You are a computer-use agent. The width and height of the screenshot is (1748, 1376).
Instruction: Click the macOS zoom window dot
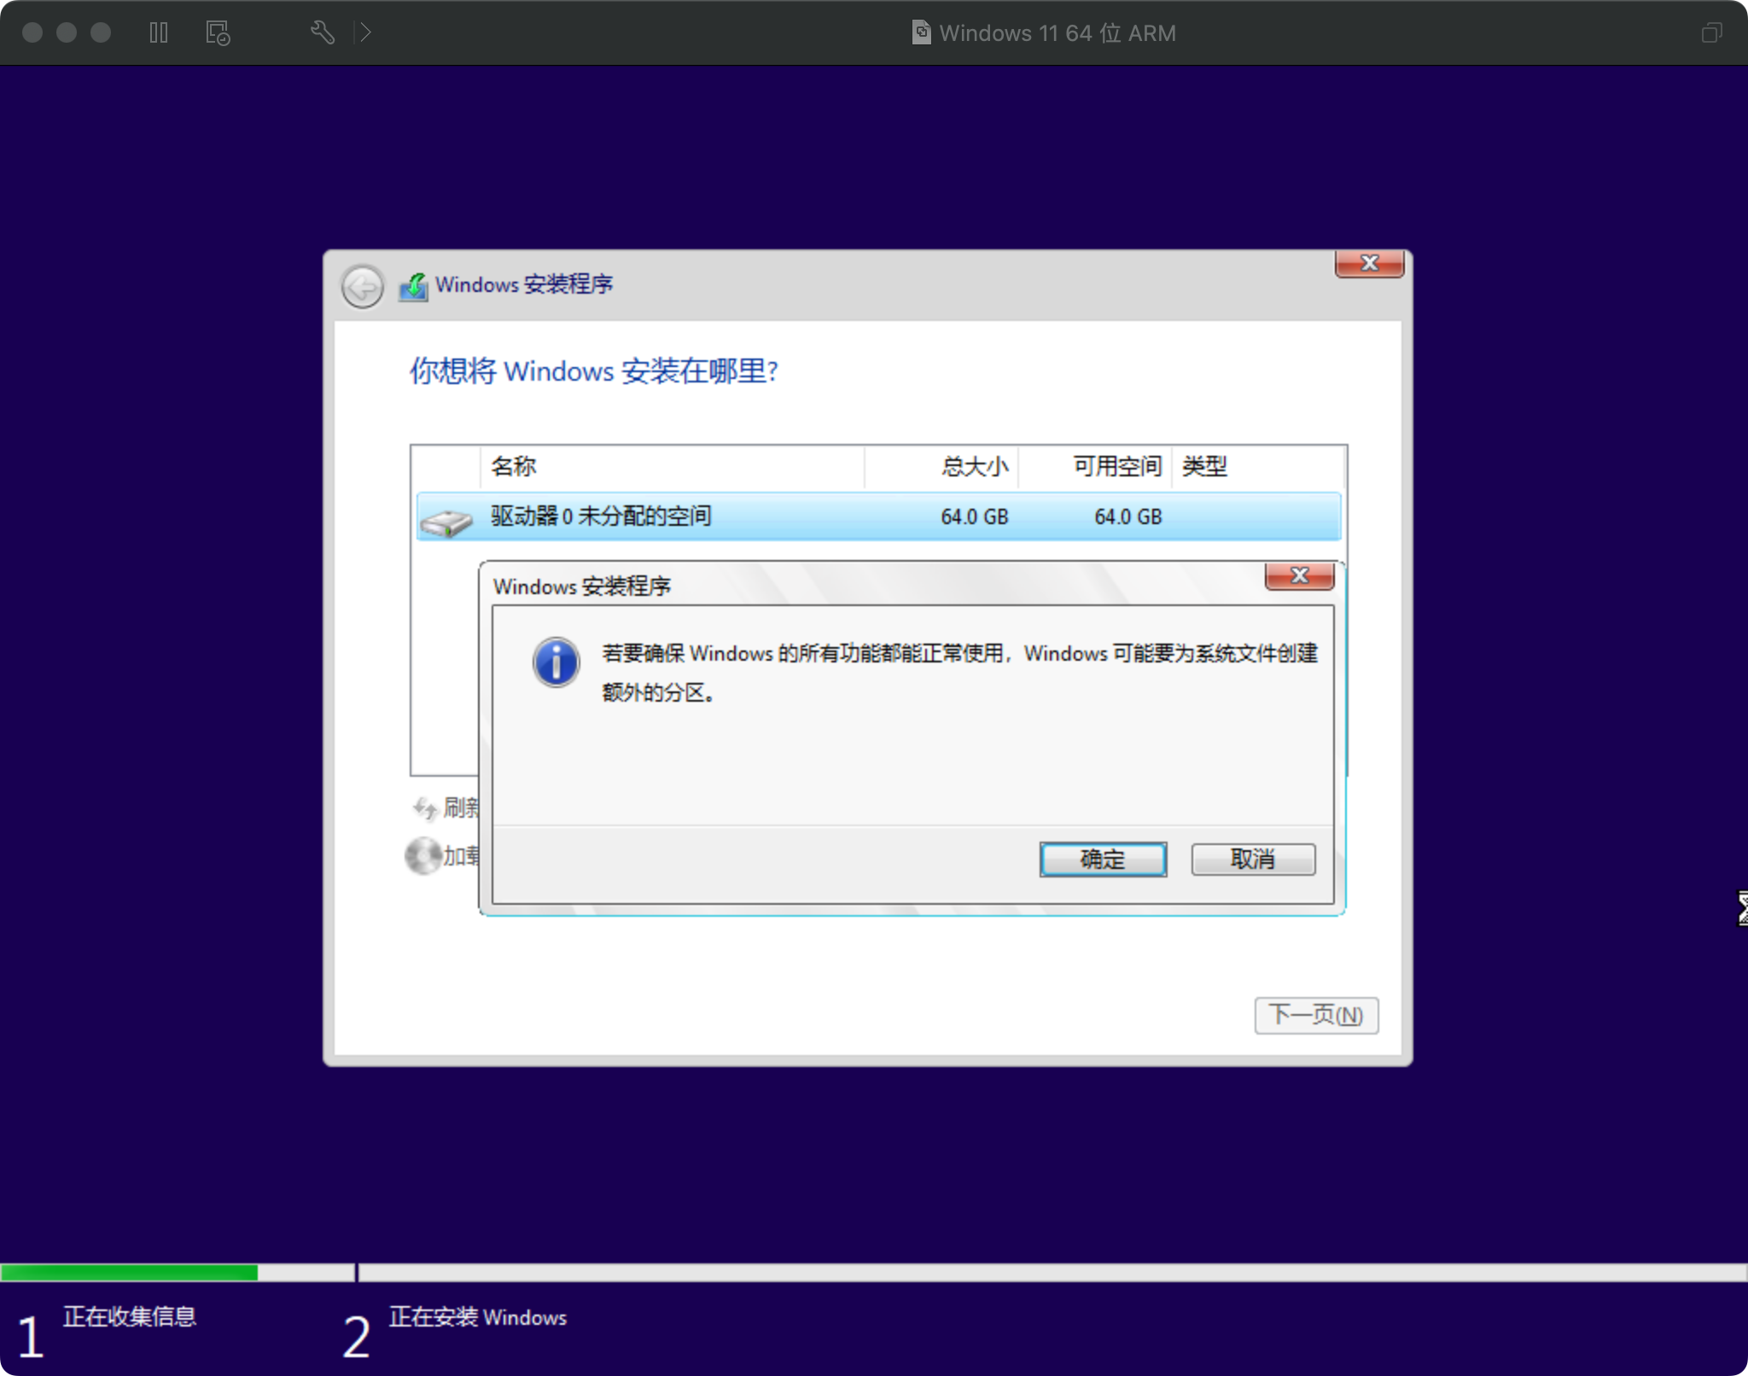101,32
